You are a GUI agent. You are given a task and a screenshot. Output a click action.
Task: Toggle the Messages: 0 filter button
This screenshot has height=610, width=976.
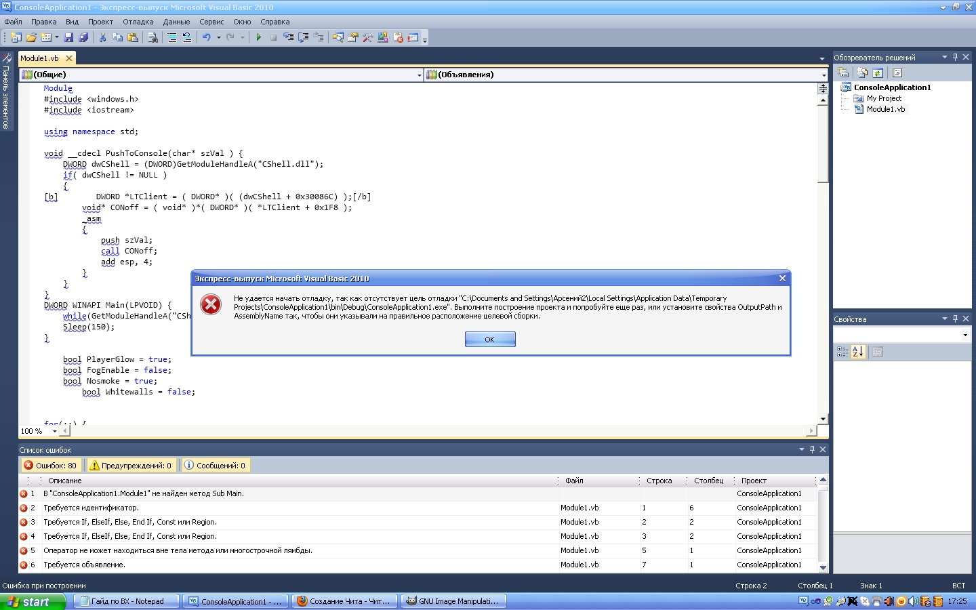[215, 466]
